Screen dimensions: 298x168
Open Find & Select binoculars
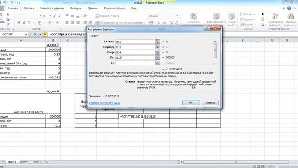coord(291,19)
